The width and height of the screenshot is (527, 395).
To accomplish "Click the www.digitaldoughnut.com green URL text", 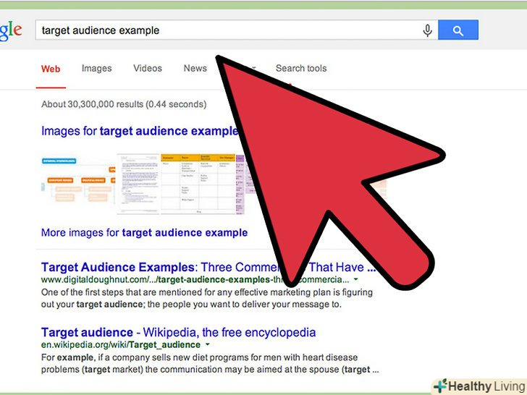I will click(x=195, y=279).
